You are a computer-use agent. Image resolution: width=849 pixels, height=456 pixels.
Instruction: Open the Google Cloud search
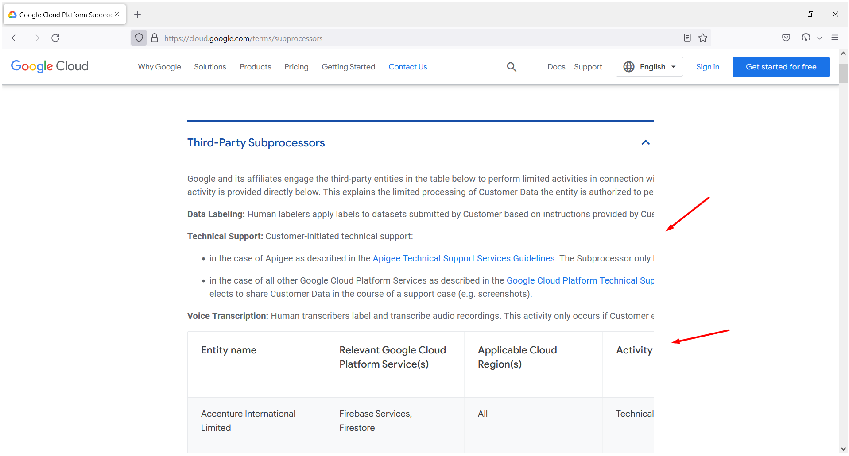pos(512,67)
